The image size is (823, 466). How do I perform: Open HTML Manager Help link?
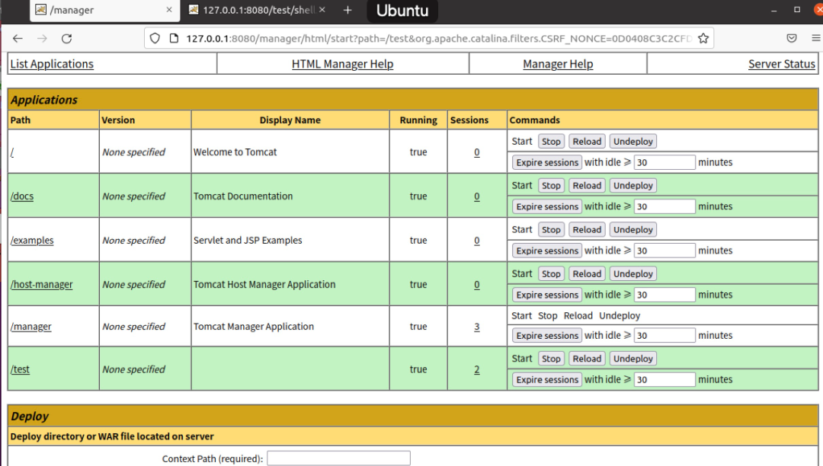pos(342,64)
